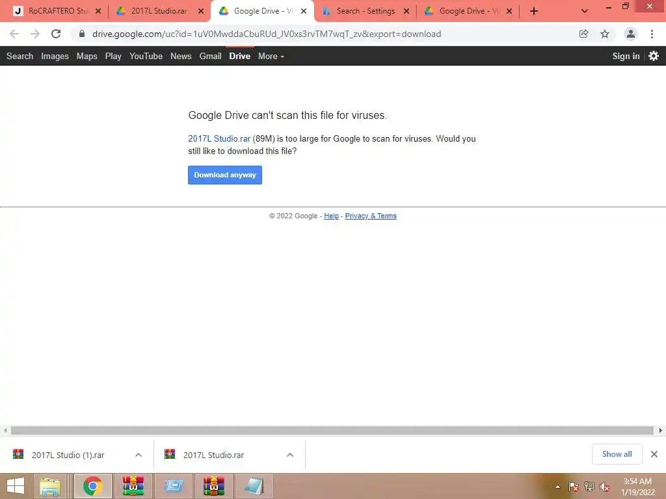Click the browser back arrow

(14, 34)
